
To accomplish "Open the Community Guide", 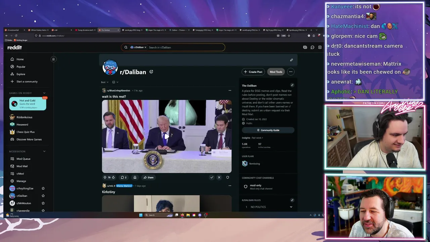I will coord(268,130).
